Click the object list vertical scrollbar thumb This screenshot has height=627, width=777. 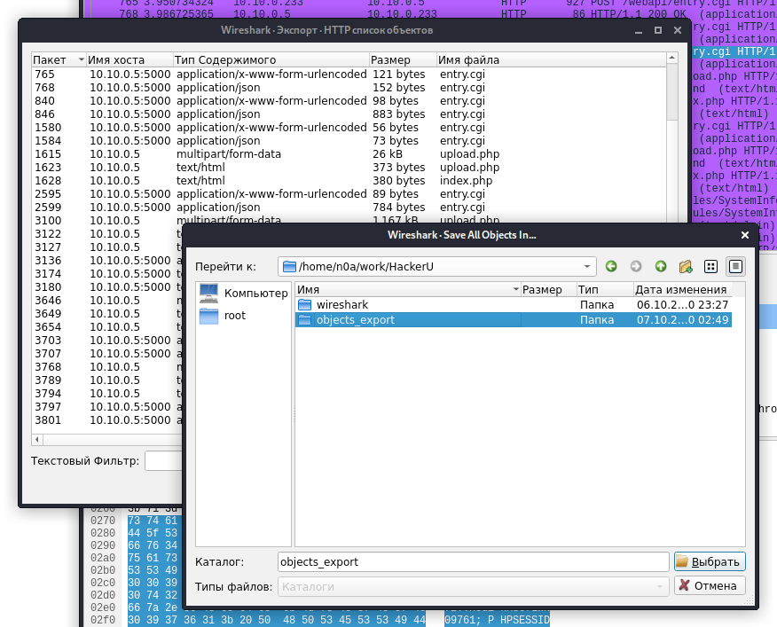(672, 92)
